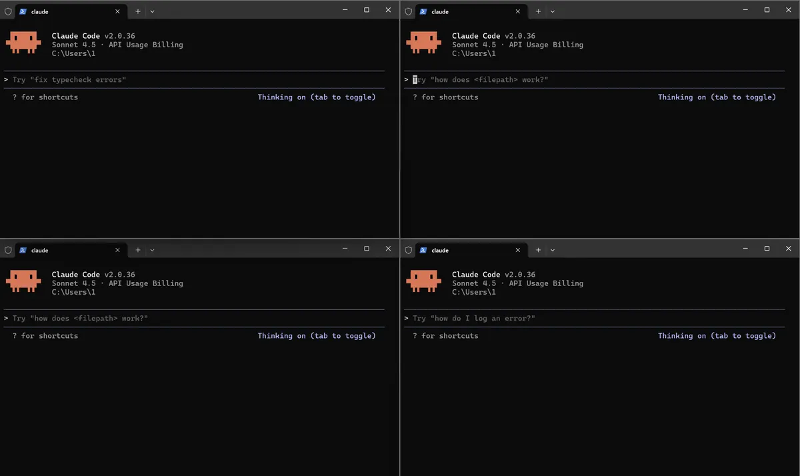Click the PowerShell icon on the bottom-left claude tab
This screenshot has width=800, height=476.
(23, 250)
